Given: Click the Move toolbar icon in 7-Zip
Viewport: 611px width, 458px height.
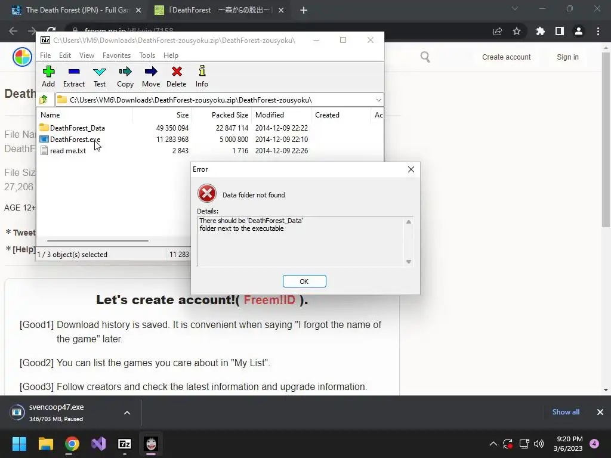Looking at the screenshot, I should (x=151, y=77).
